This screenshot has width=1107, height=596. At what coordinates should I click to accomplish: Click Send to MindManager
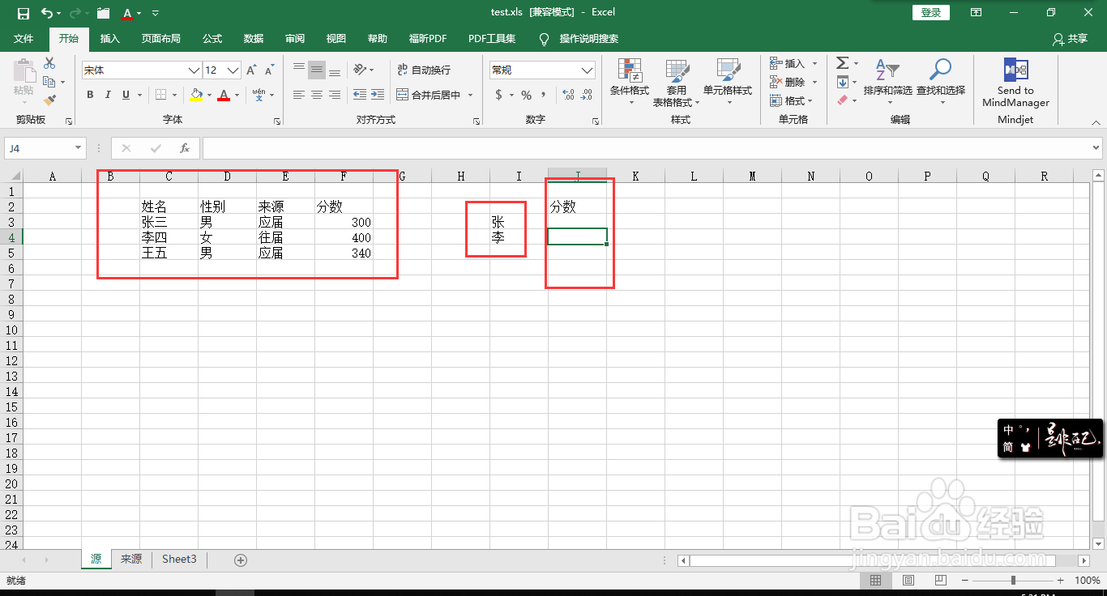click(1015, 83)
